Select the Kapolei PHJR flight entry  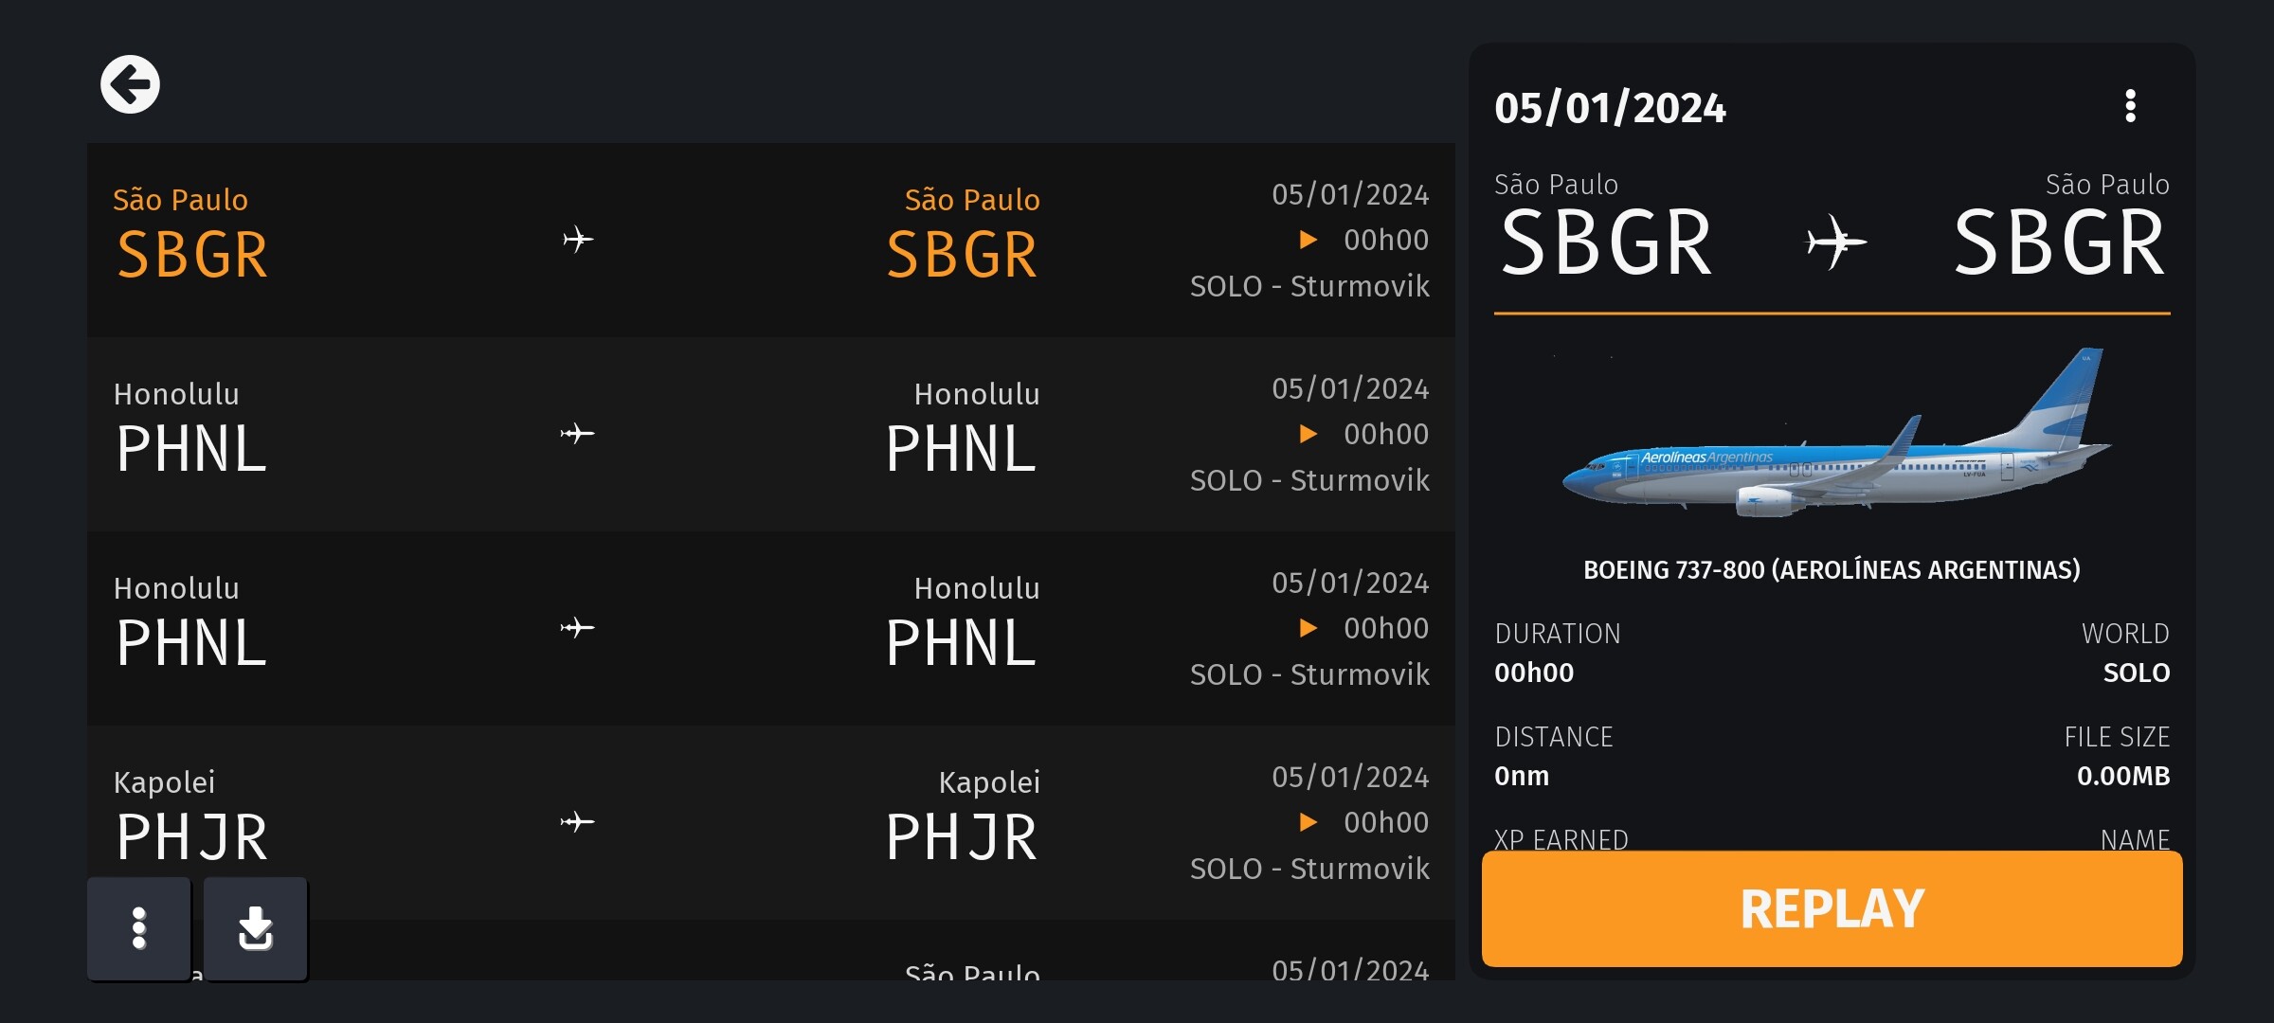click(771, 822)
